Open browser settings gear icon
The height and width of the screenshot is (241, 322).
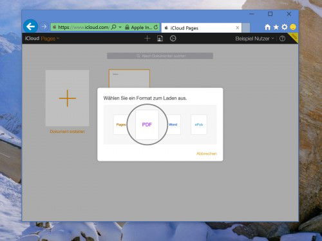pyautogui.click(x=285, y=27)
